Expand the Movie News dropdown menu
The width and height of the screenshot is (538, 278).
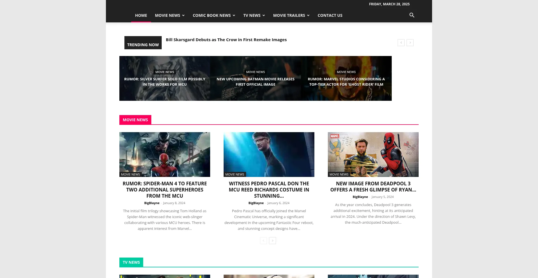[x=170, y=15]
